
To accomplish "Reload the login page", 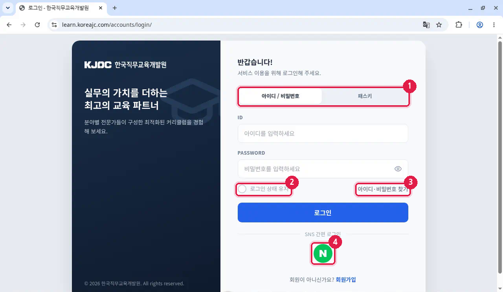I will (x=37, y=25).
